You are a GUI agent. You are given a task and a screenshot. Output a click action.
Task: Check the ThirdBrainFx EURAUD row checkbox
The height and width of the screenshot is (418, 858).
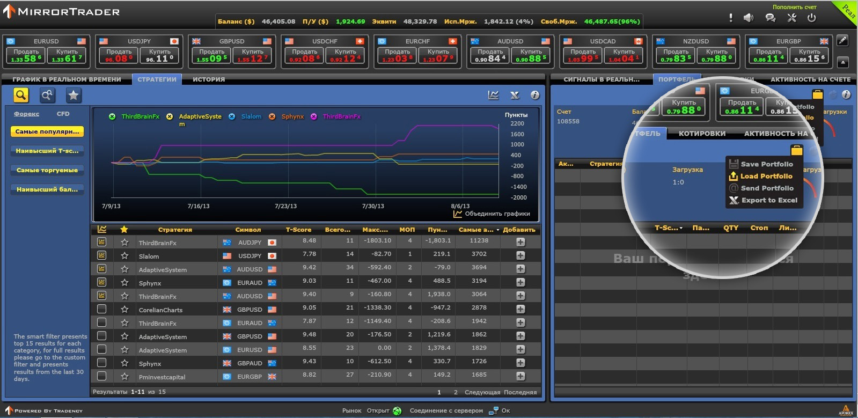pos(101,322)
